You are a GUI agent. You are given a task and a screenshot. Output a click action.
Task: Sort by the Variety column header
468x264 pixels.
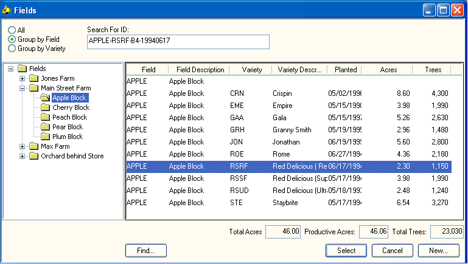point(251,70)
